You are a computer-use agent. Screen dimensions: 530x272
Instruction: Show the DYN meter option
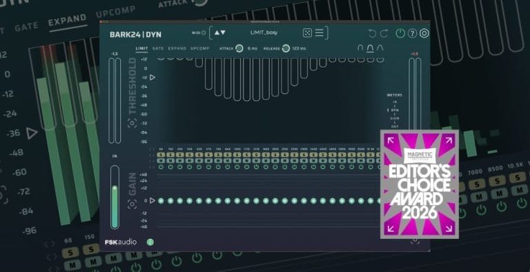tap(395, 110)
